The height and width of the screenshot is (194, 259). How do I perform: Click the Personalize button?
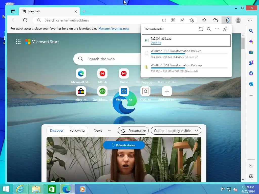click(133, 131)
